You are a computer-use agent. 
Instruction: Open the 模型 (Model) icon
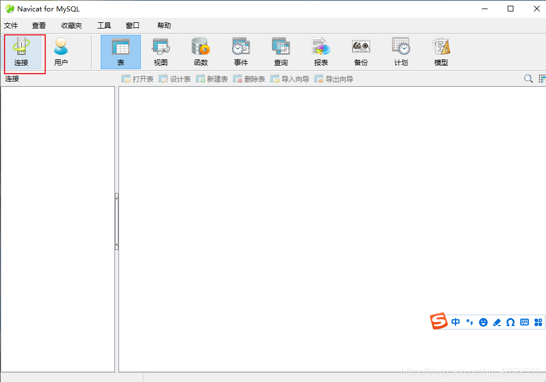(441, 52)
